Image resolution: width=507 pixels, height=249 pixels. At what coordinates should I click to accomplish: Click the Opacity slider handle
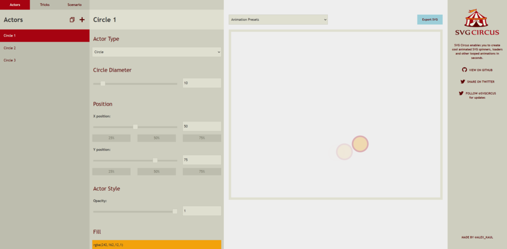pos(175,211)
